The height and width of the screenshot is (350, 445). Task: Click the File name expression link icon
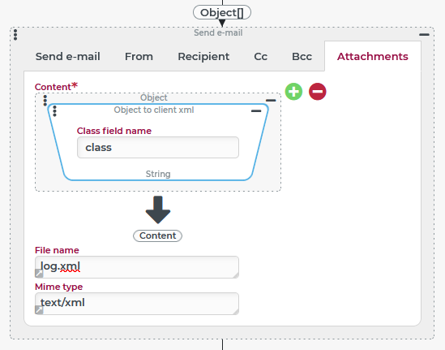39,274
